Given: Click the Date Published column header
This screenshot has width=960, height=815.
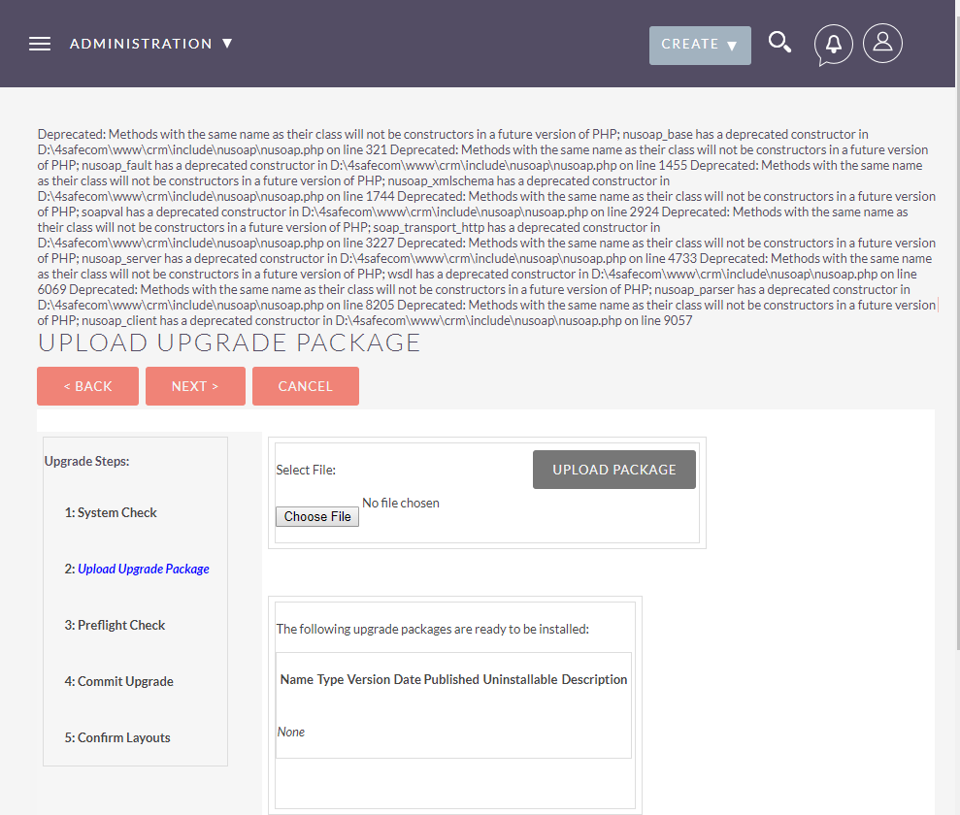Looking at the screenshot, I should coord(437,680).
